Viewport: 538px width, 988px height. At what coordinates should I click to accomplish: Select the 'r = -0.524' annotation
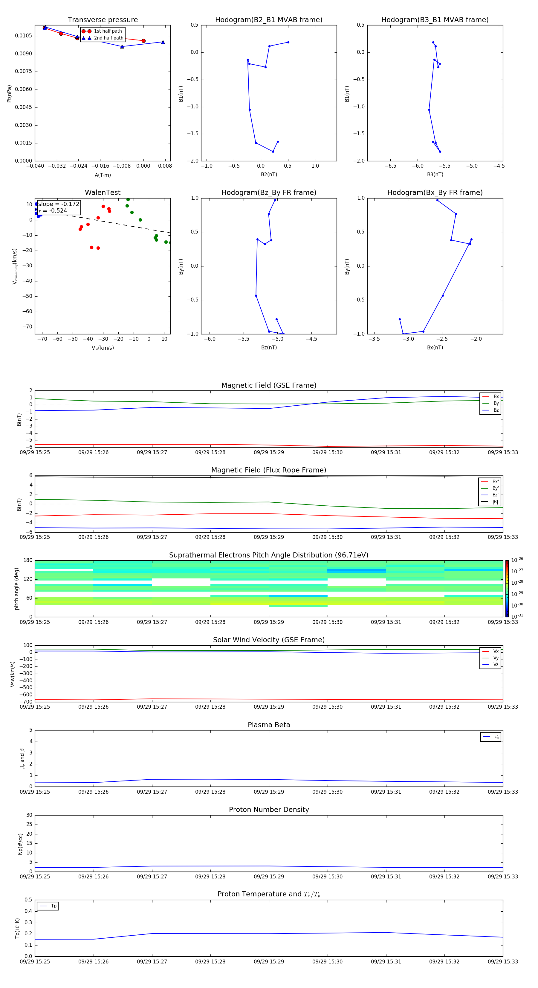click(53, 210)
